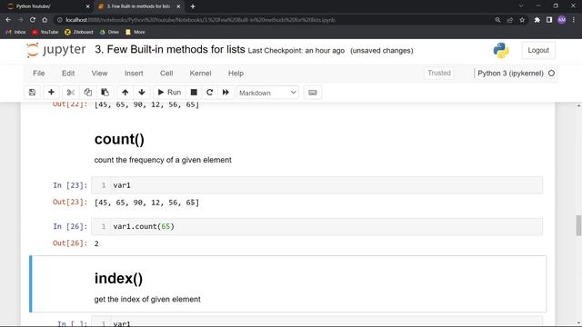Go back in browser history
This screenshot has height=327, width=582.
[8, 20]
